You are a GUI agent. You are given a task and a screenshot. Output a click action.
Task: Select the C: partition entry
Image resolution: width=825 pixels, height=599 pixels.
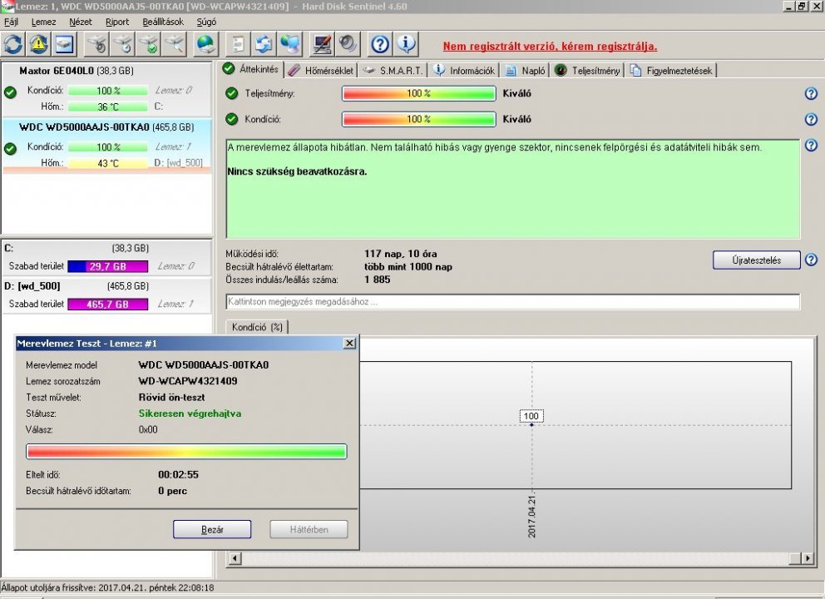point(106,257)
